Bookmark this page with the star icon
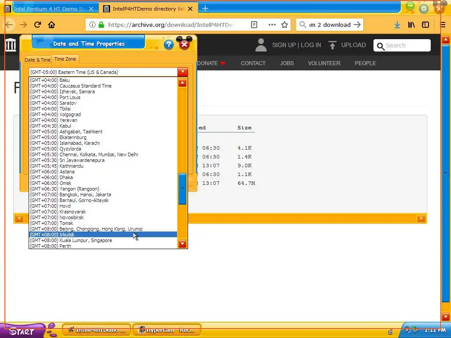 click(x=285, y=25)
